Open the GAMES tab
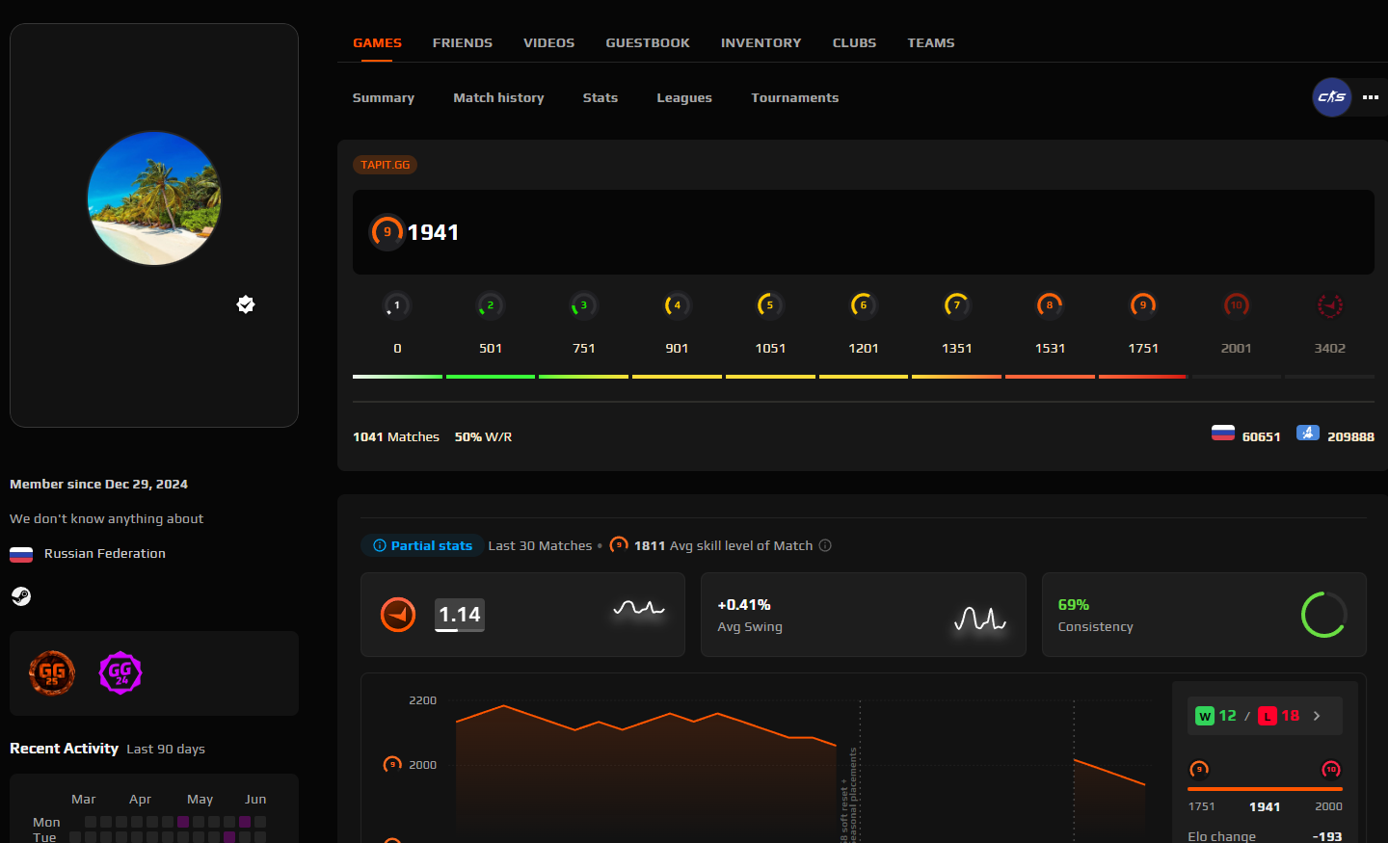The height and width of the screenshot is (843, 1388). [x=377, y=42]
